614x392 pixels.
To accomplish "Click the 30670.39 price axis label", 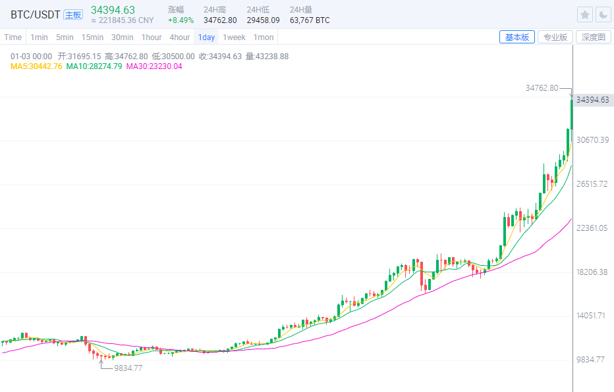I will [x=592, y=140].
